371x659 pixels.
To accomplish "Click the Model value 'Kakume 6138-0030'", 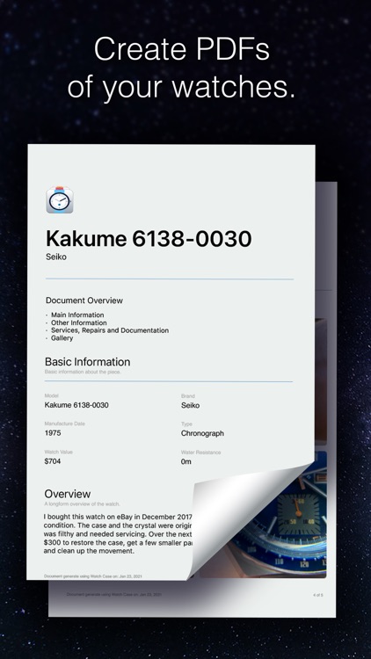I will point(76,405).
